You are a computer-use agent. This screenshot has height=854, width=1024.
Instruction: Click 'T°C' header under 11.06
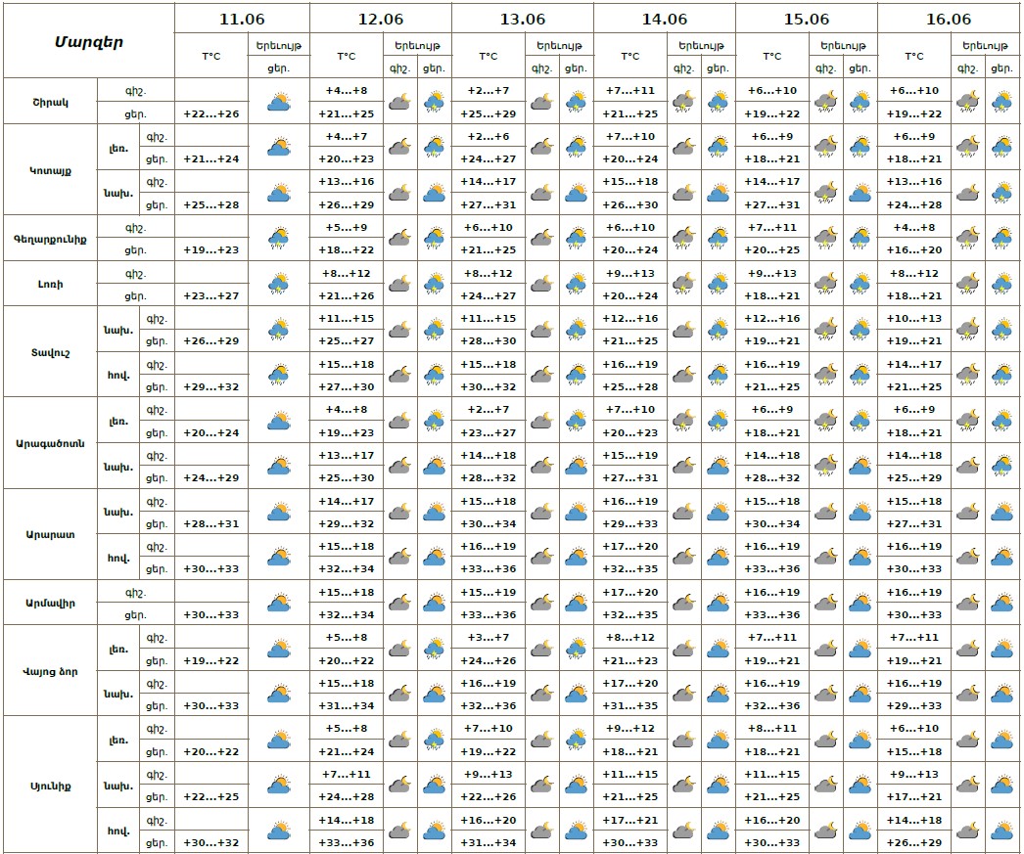click(210, 56)
